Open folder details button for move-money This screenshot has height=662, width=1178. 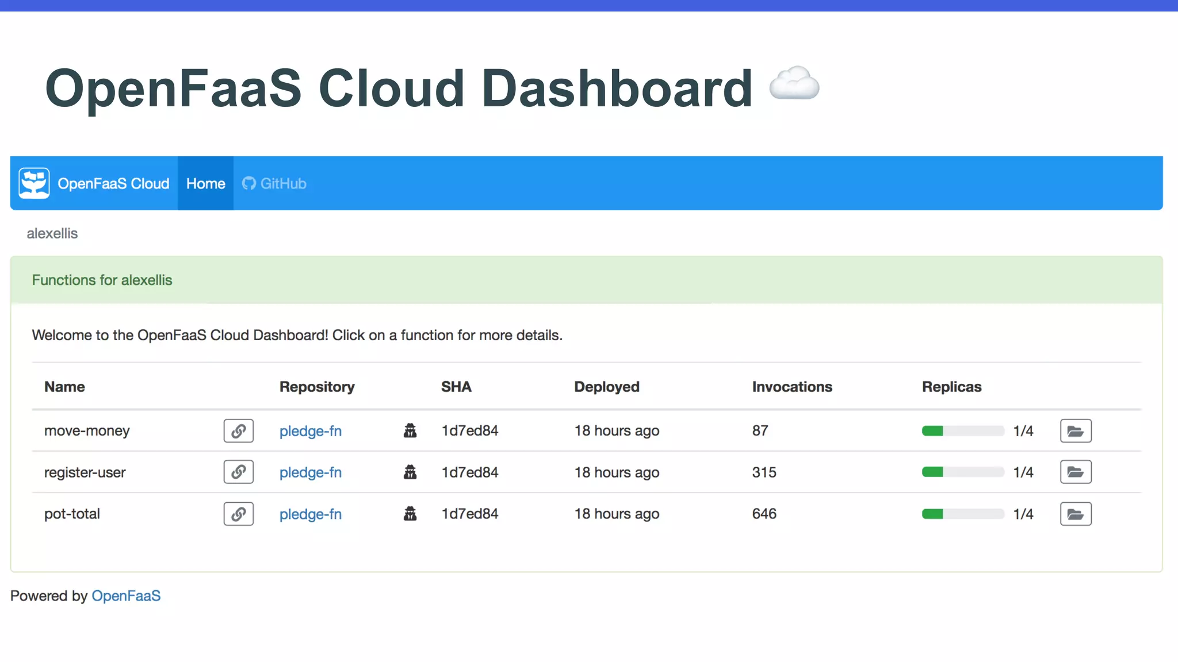point(1076,431)
